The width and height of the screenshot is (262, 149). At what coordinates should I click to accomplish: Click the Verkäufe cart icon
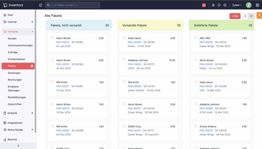[x=5, y=31]
